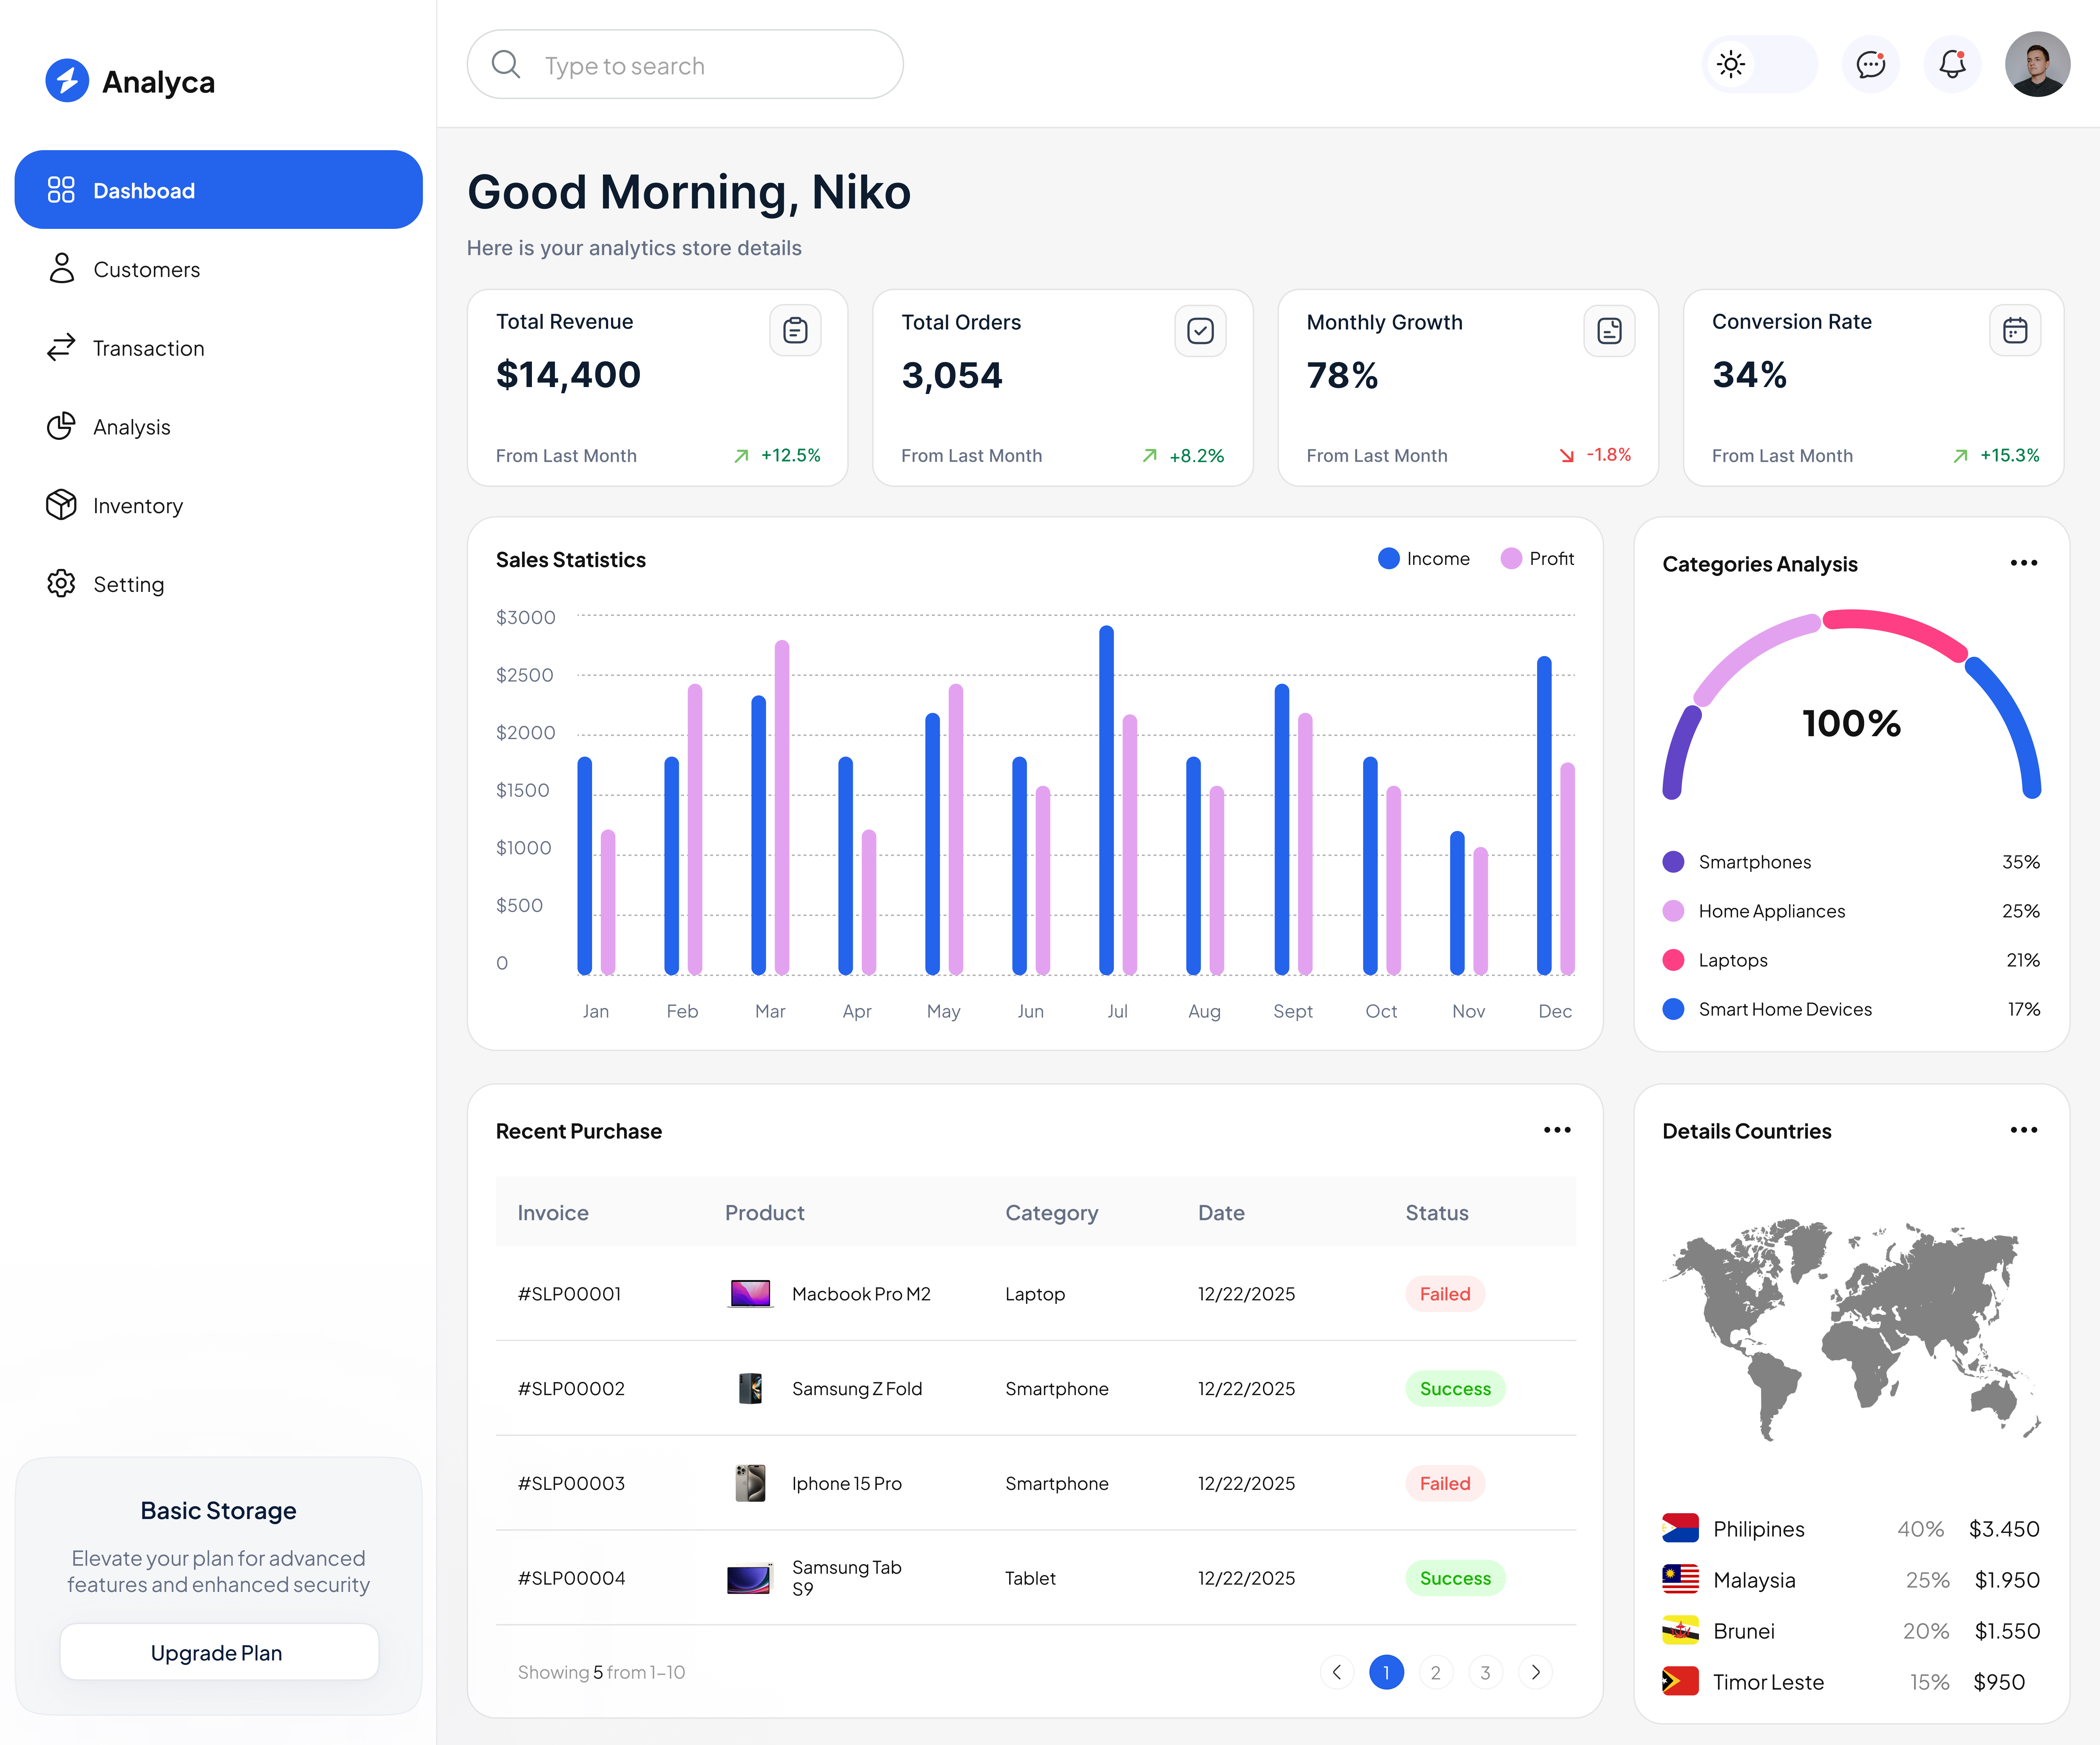Click the Home Appliances pink legend dot
The width and height of the screenshot is (2100, 1745).
pyautogui.click(x=1673, y=910)
